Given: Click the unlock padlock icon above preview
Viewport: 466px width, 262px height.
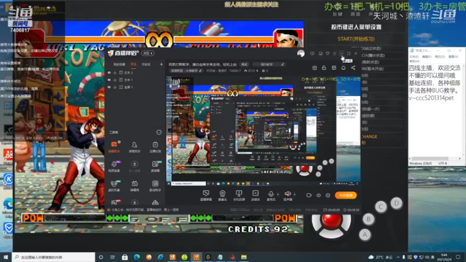Looking at the screenshot, I should point(324,68).
